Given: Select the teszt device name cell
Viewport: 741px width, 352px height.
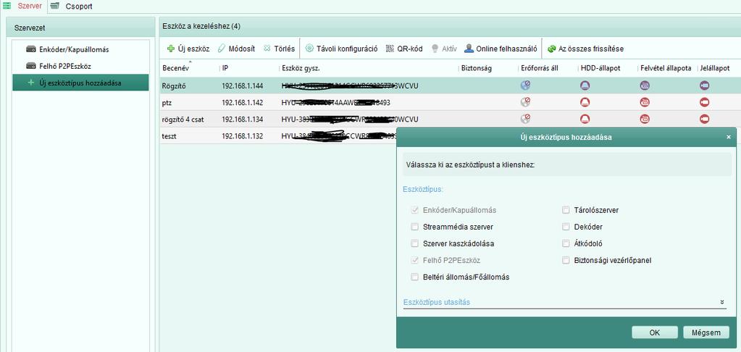Looking at the screenshot, I should 169,136.
